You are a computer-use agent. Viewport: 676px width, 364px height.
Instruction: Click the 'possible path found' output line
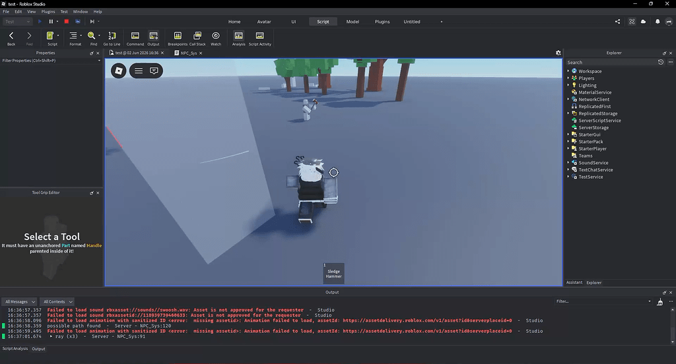coord(109,326)
